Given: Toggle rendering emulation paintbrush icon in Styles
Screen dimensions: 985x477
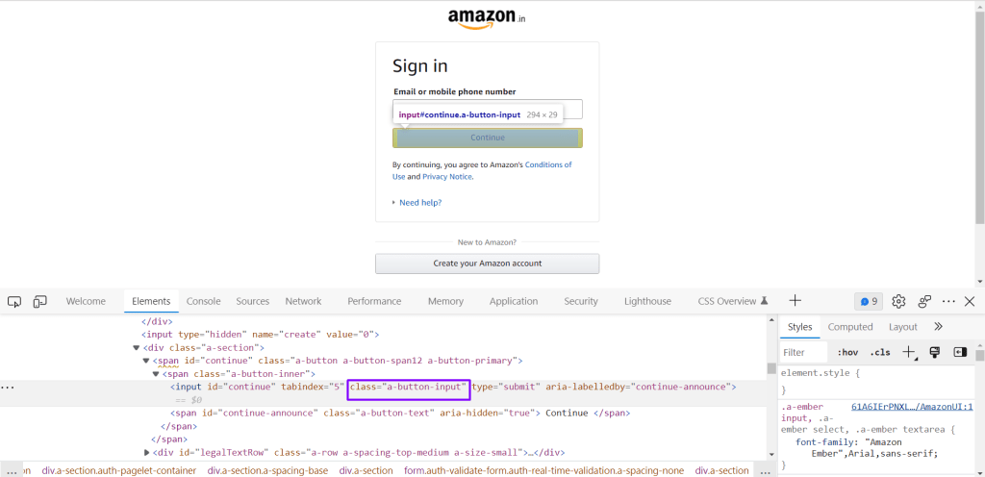Looking at the screenshot, I should pyautogui.click(x=934, y=352).
